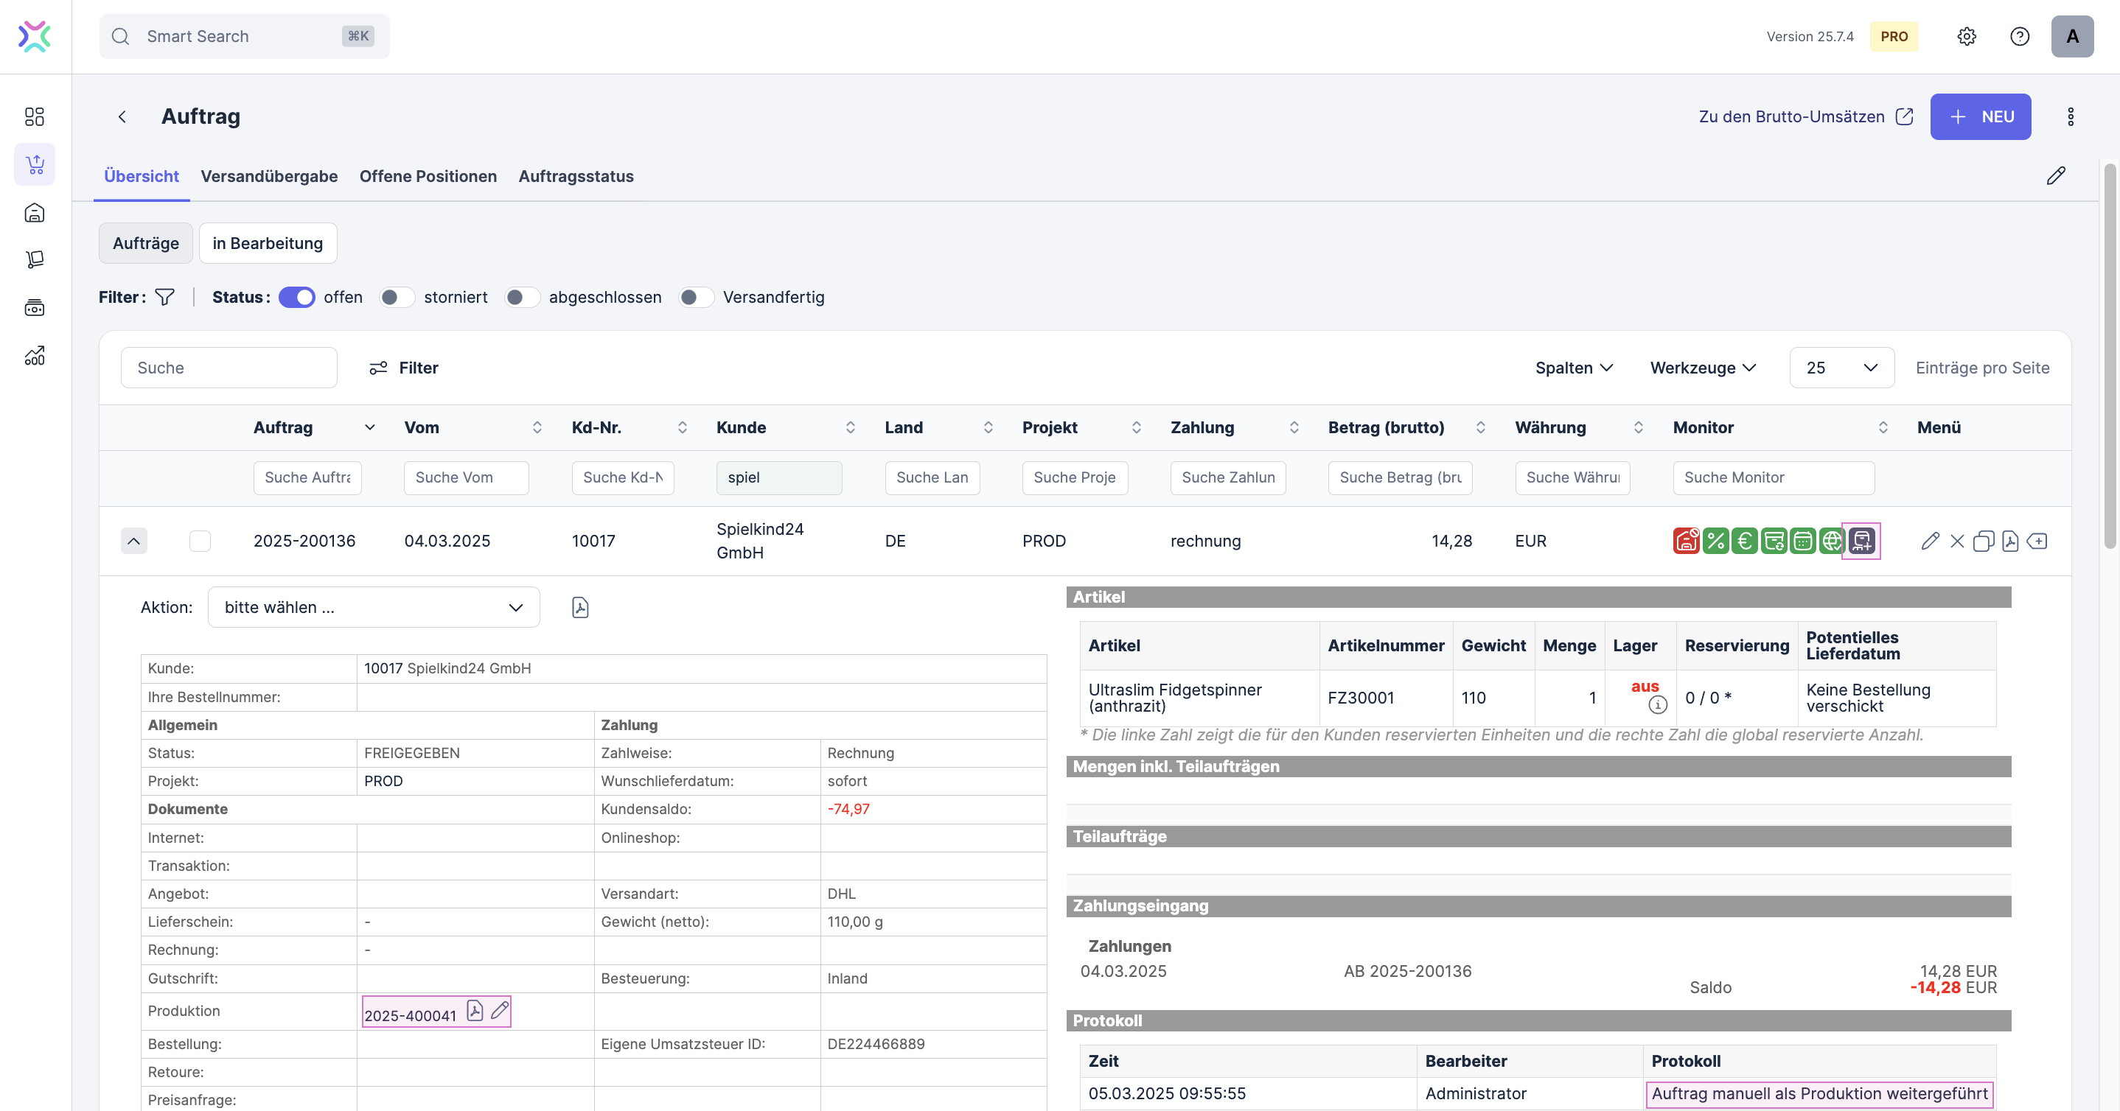Click copy icon in order row menu
Image resolution: width=2120 pixels, height=1111 pixels.
click(x=1984, y=540)
